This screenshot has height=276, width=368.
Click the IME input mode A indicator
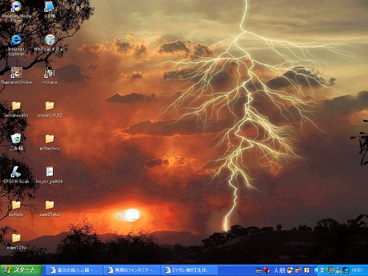(276, 270)
